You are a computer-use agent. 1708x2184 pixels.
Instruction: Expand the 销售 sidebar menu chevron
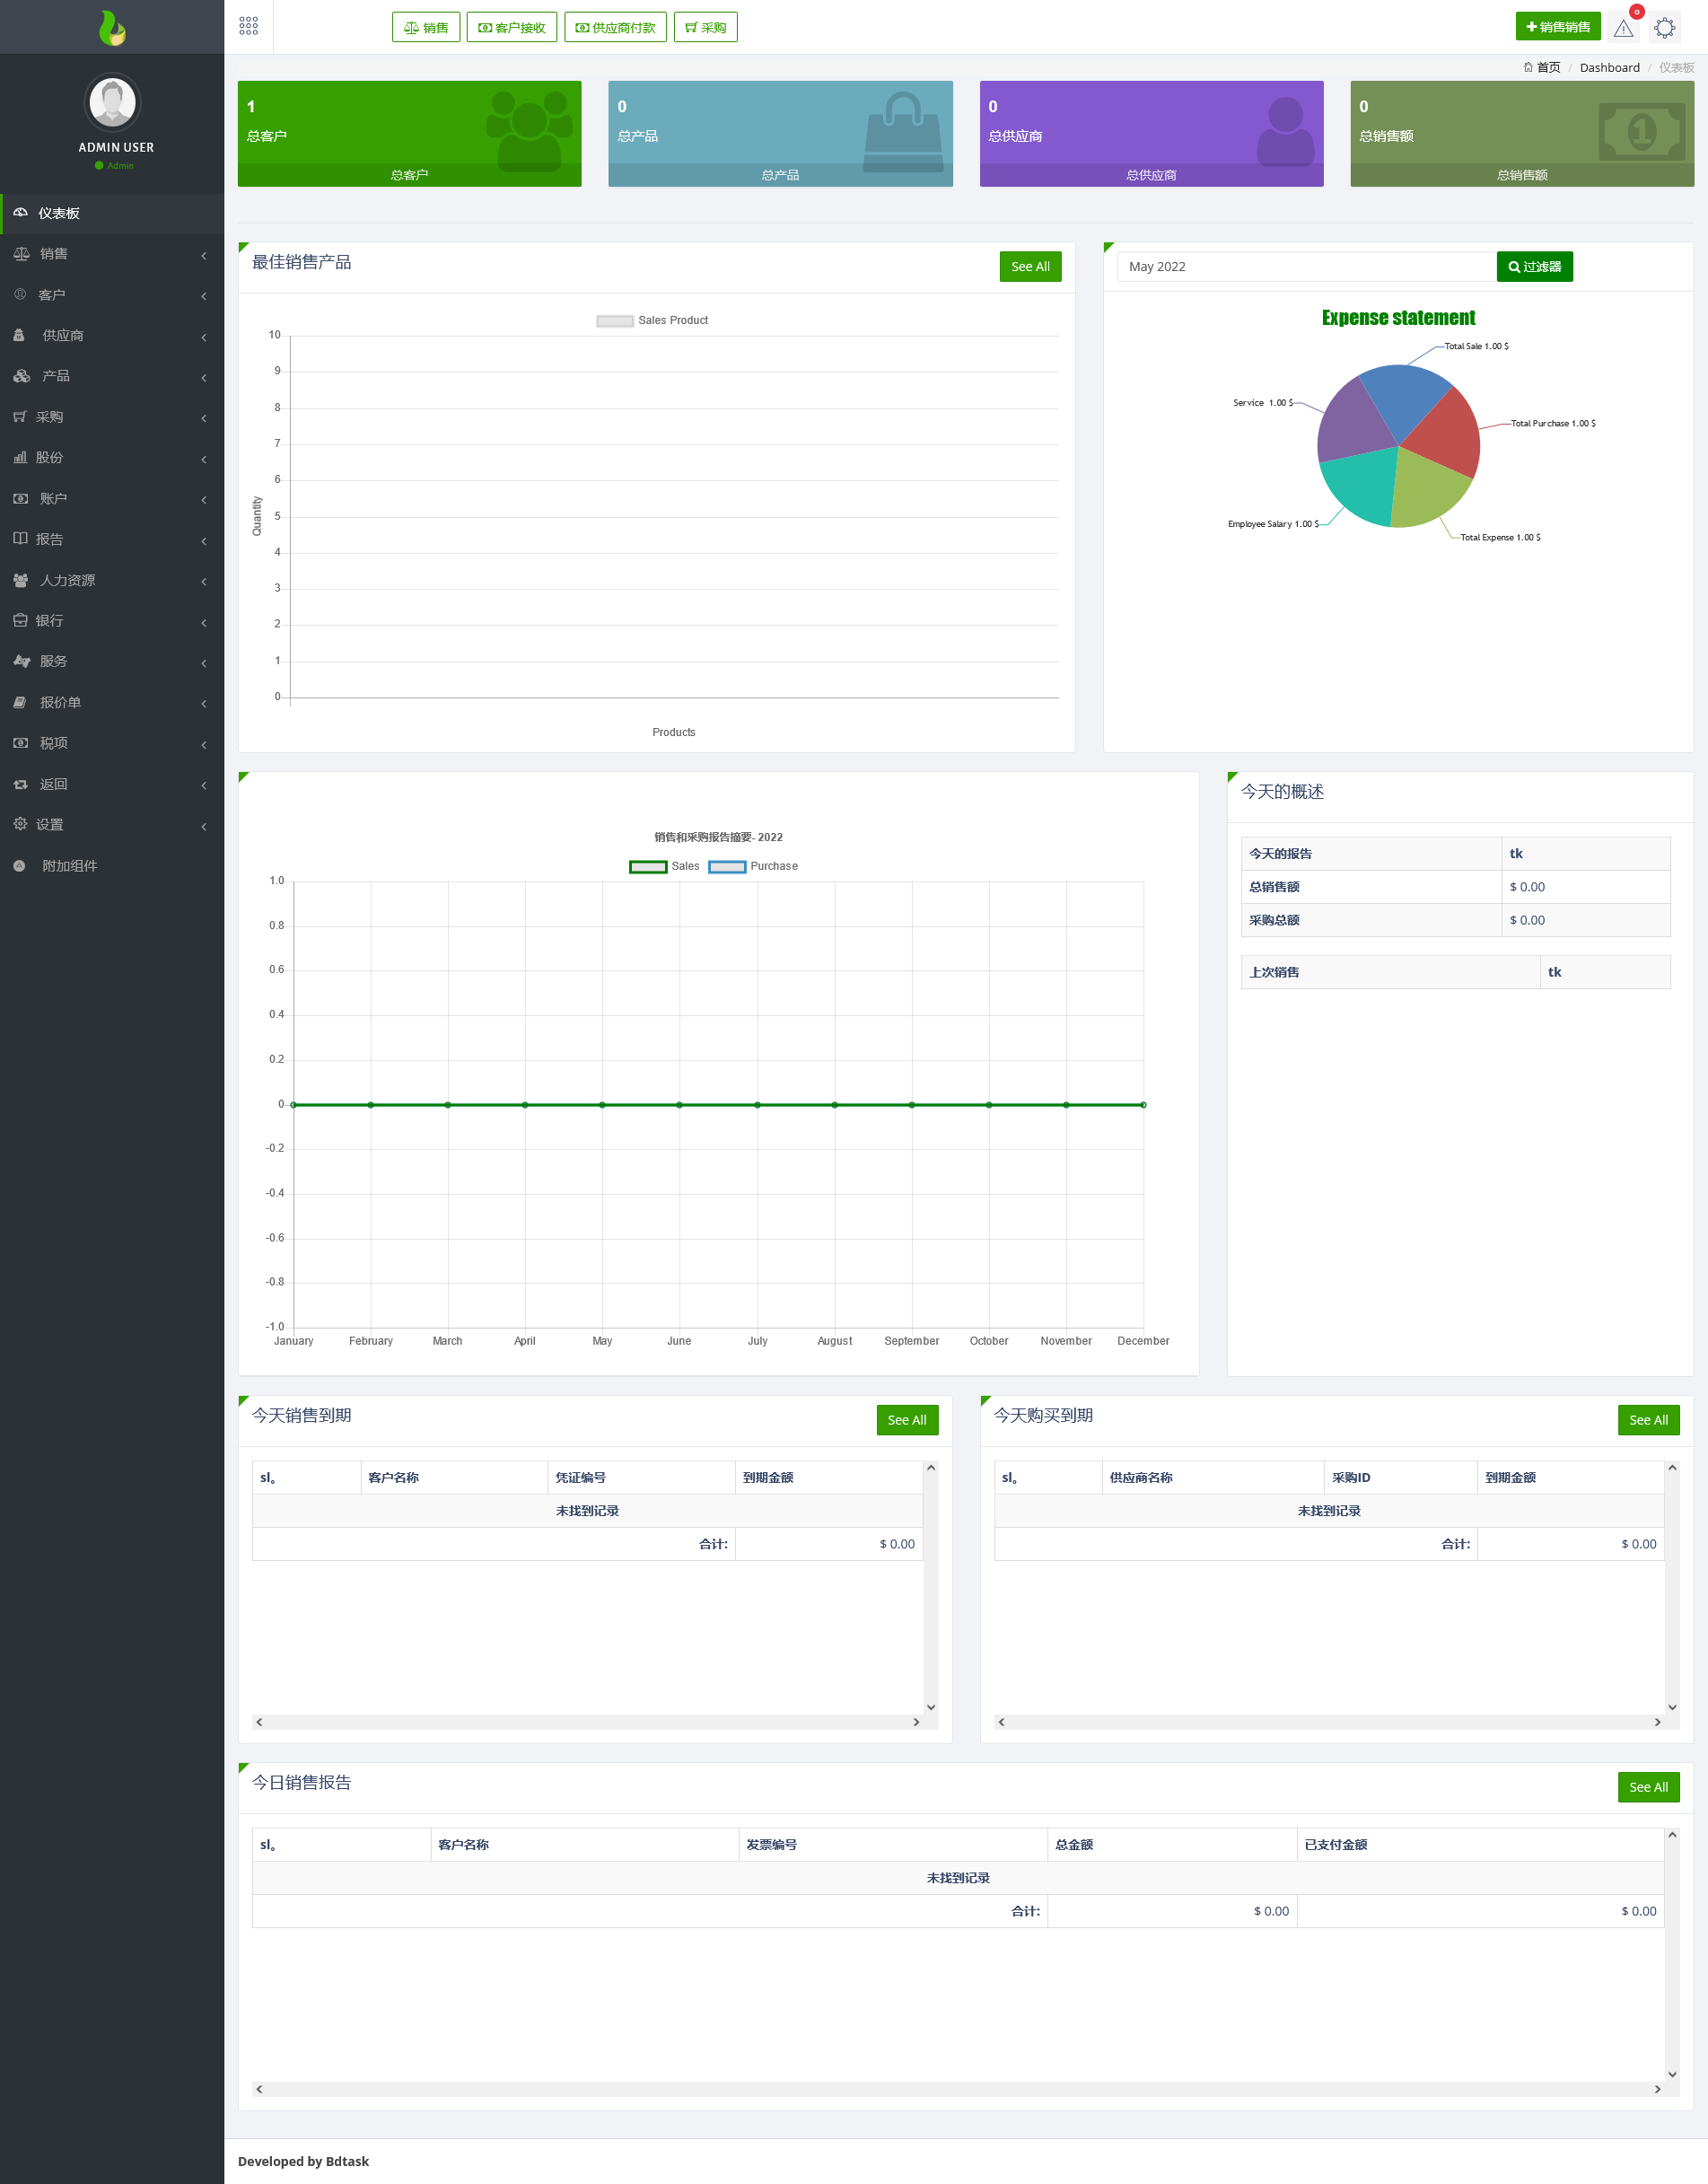tap(204, 255)
